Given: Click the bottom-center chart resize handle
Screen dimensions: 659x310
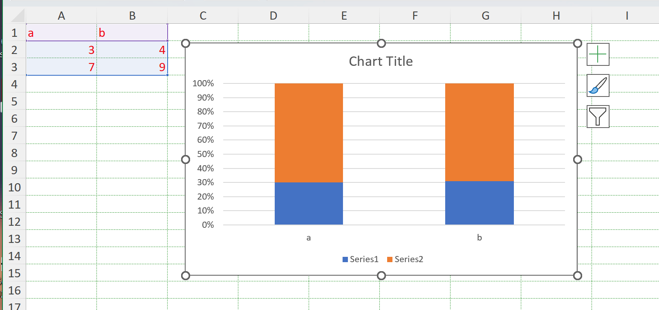Looking at the screenshot, I should point(381,276).
